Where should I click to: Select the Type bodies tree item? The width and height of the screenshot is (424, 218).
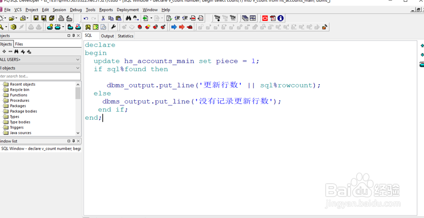click(20, 122)
